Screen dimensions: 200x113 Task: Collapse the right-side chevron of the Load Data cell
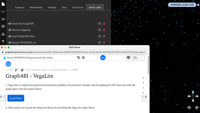(146, 97)
